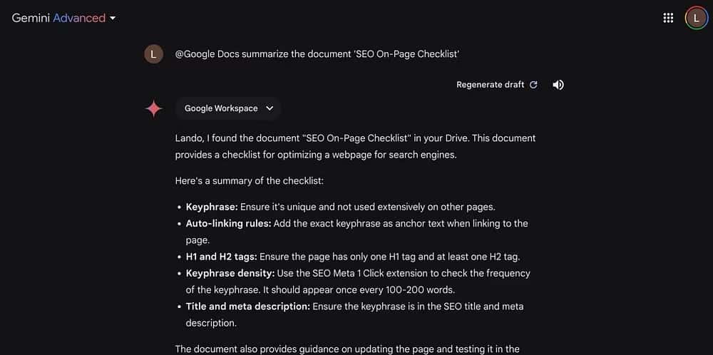
Task: Click the Gemini sparkle icon
Action: (x=153, y=108)
